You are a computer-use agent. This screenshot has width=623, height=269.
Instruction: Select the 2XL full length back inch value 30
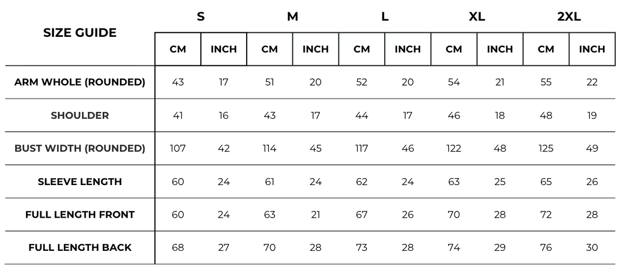click(592, 248)
